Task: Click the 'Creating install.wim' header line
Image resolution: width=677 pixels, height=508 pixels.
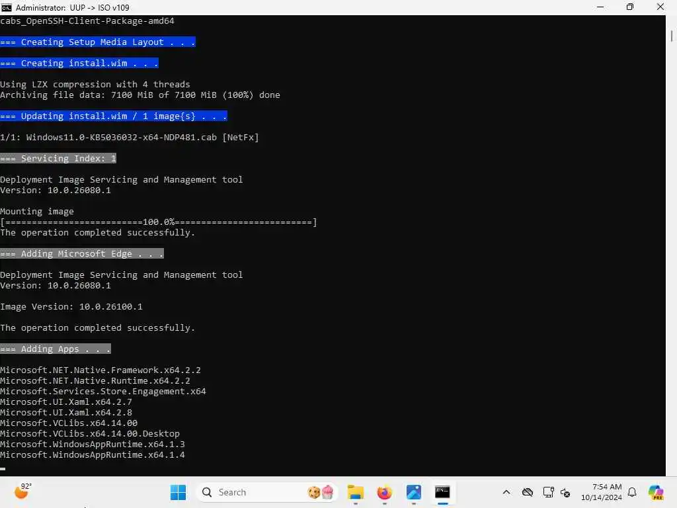Action: point(79,63)
